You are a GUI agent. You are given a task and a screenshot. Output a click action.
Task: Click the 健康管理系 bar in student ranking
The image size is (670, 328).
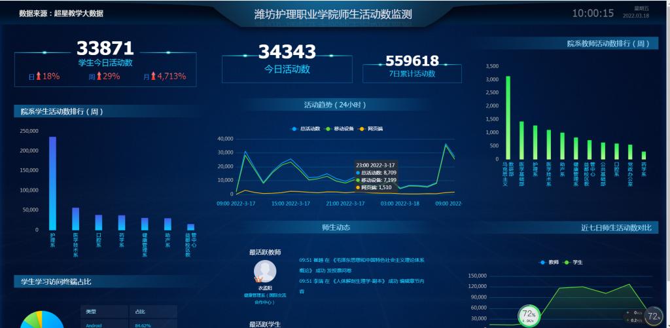[x=145, y=224]
